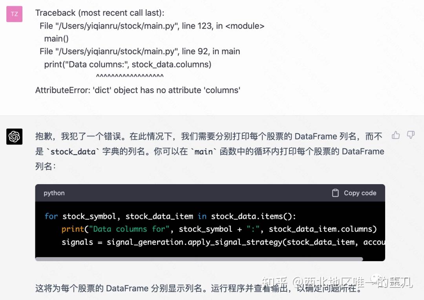Click the reply's first line starting '抱歉'
The image size is (424, 300).
[209, 136]
